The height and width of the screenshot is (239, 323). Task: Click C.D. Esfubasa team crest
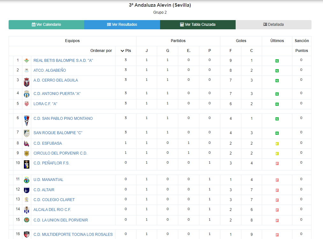tap(26, 143)
